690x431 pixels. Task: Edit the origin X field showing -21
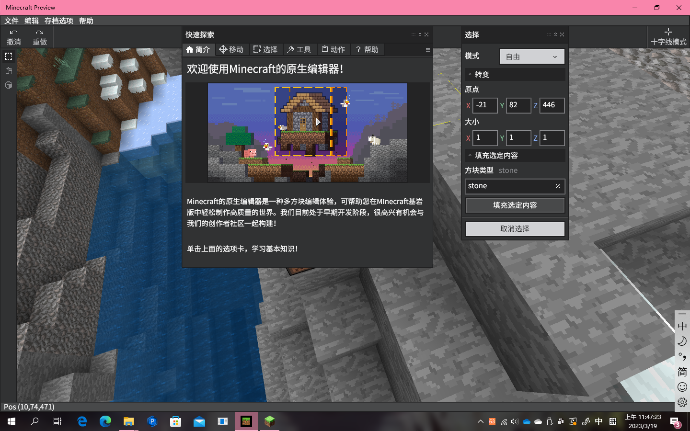coord(485,105)
